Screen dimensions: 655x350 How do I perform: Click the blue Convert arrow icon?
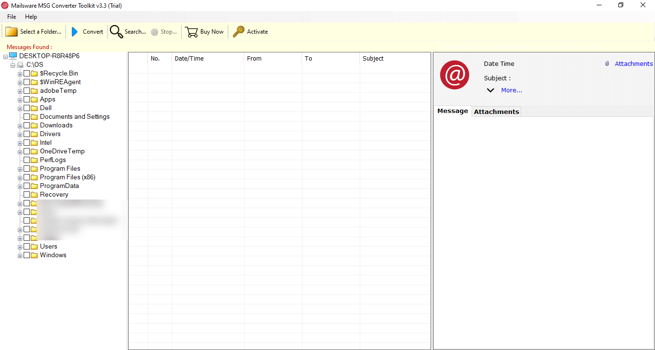pos(75,32)
